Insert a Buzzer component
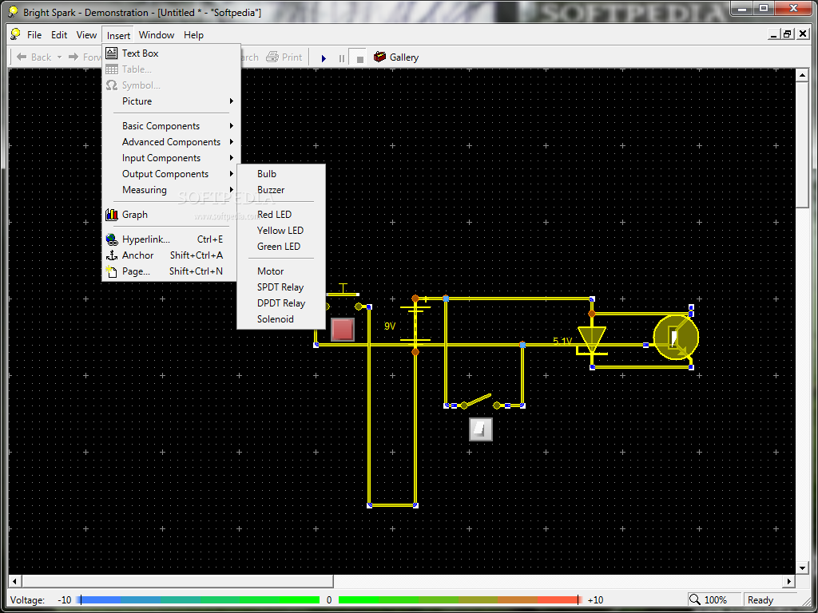818x613 pixels. tap(281, 190)
